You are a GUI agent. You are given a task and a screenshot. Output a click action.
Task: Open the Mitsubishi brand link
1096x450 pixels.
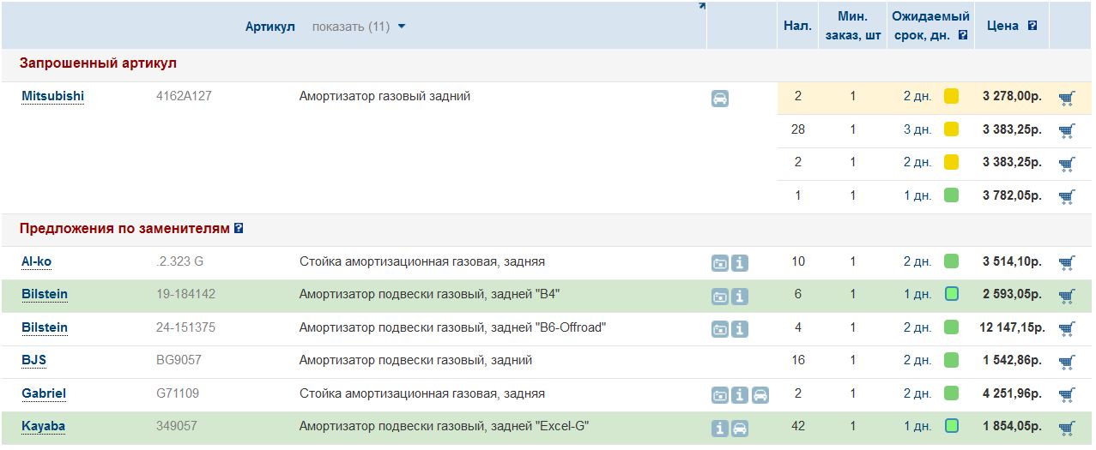[52, 96]
